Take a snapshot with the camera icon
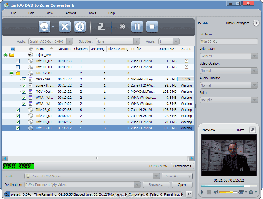 click(x=251, y=192)
